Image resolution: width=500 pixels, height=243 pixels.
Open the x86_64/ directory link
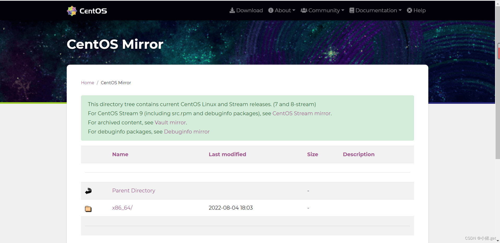(x=123, y=208)
